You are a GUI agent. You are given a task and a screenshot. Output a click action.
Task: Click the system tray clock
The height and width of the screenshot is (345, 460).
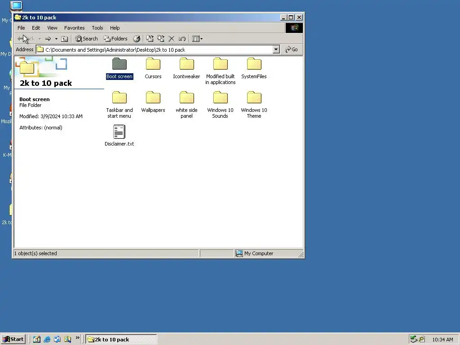442,340
